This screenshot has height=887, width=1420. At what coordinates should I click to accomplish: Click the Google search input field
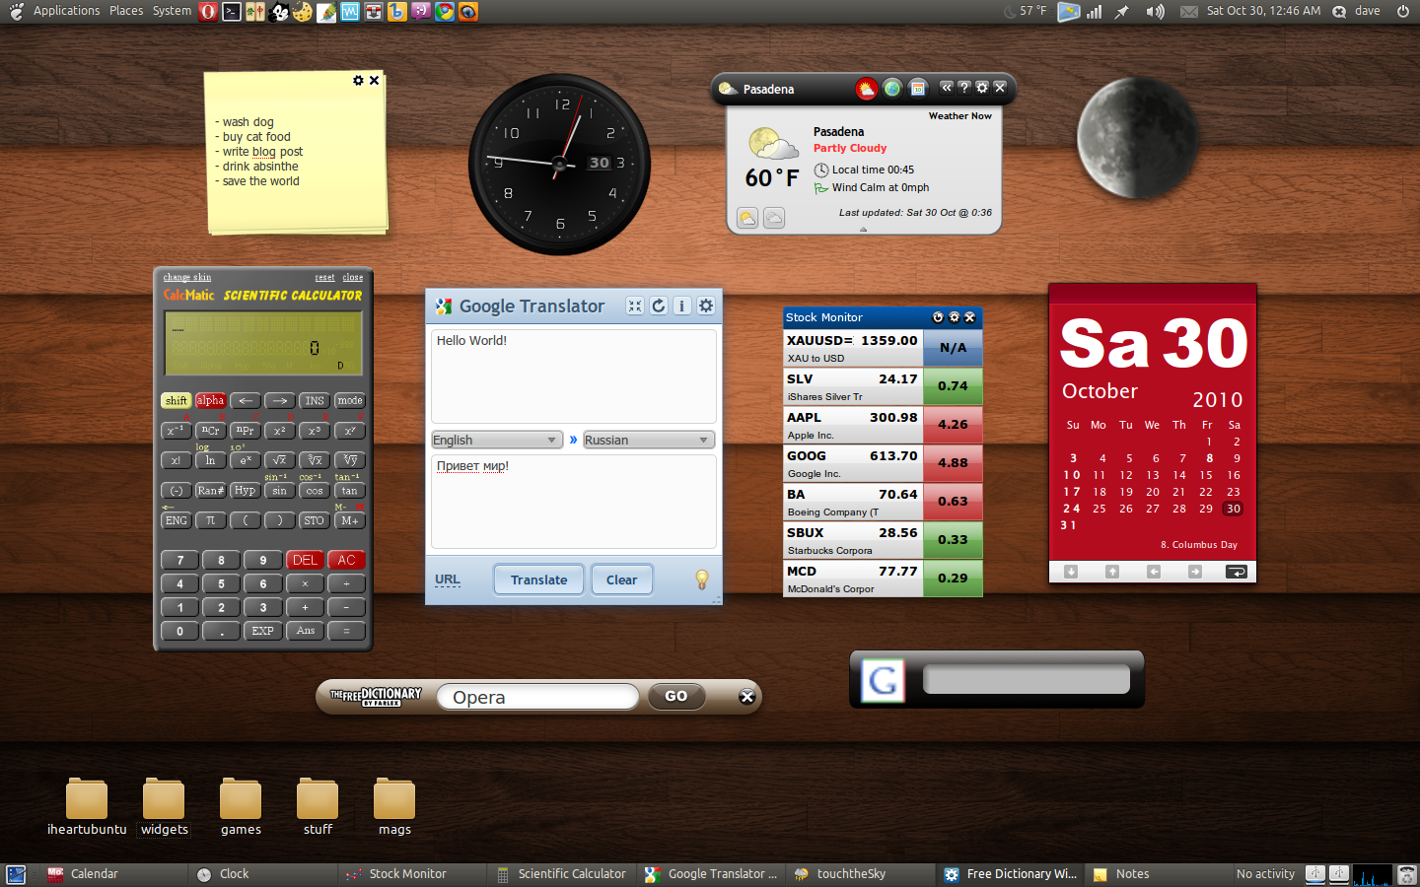coord(1027,679)
